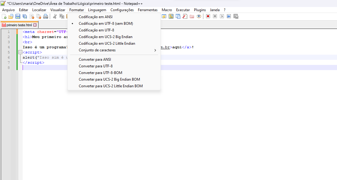Click the word "aqui" in line 4
The height and width of the screenshot is (180, 337).
[x=177, y=47]
